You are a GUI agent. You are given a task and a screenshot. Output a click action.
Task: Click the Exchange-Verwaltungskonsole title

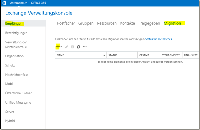39,13
